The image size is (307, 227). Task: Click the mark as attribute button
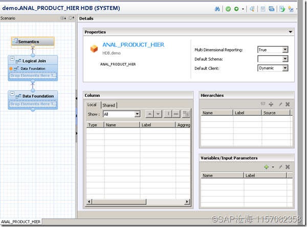[x=168, y=114]
